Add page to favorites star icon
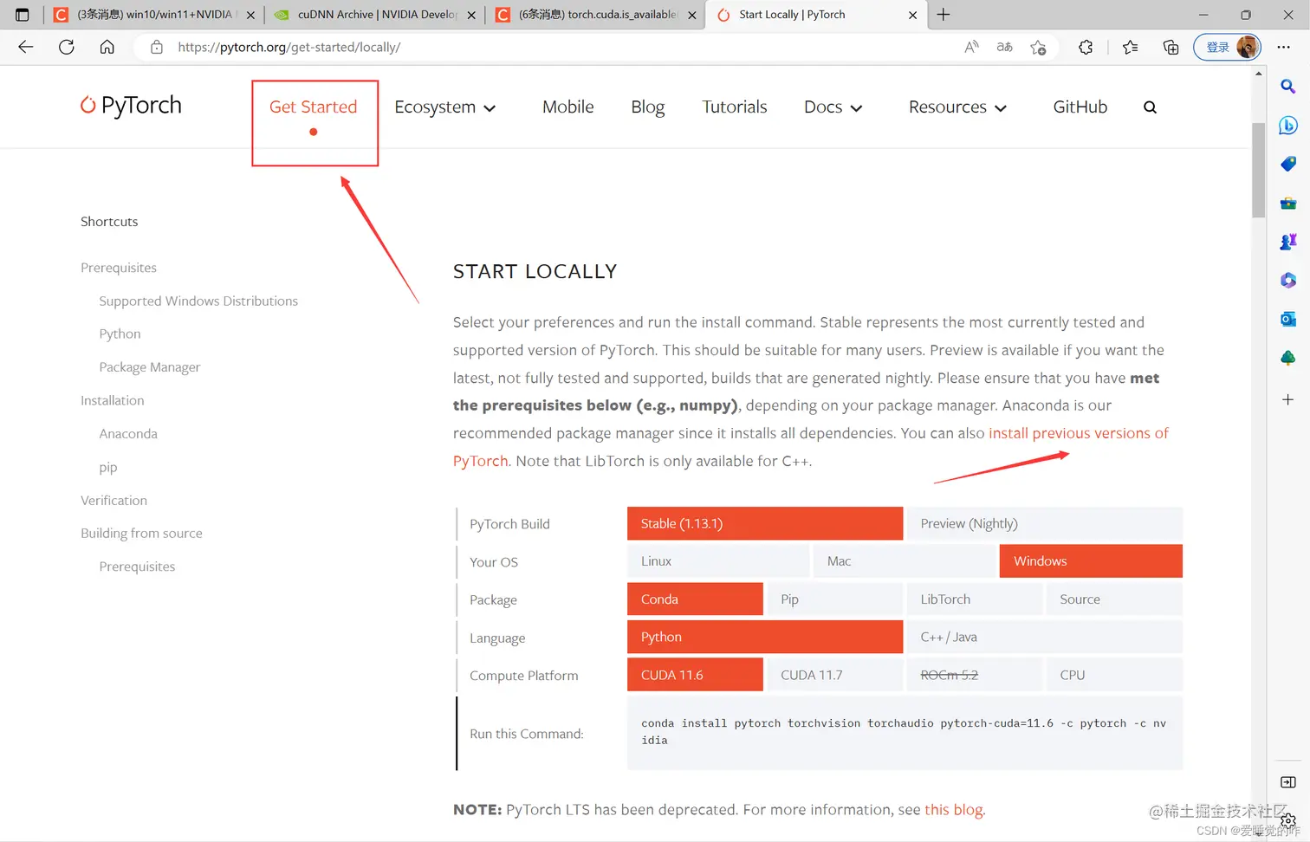1310x842 pixels. point(1038,47)
